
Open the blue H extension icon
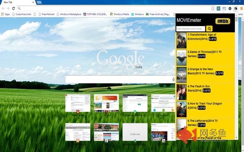pyautogui.click(x=218, y=8)
